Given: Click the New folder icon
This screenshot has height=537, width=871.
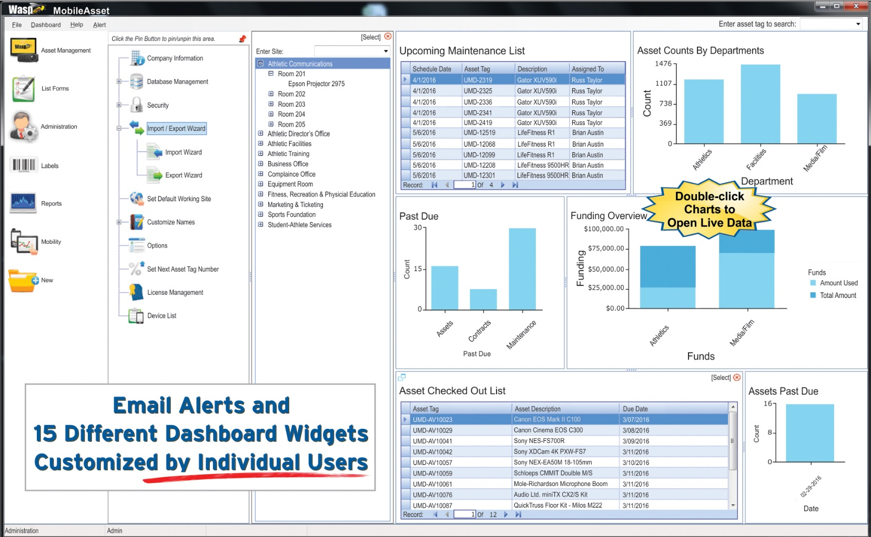Looking at the screenshot, I should pos(24,280).
